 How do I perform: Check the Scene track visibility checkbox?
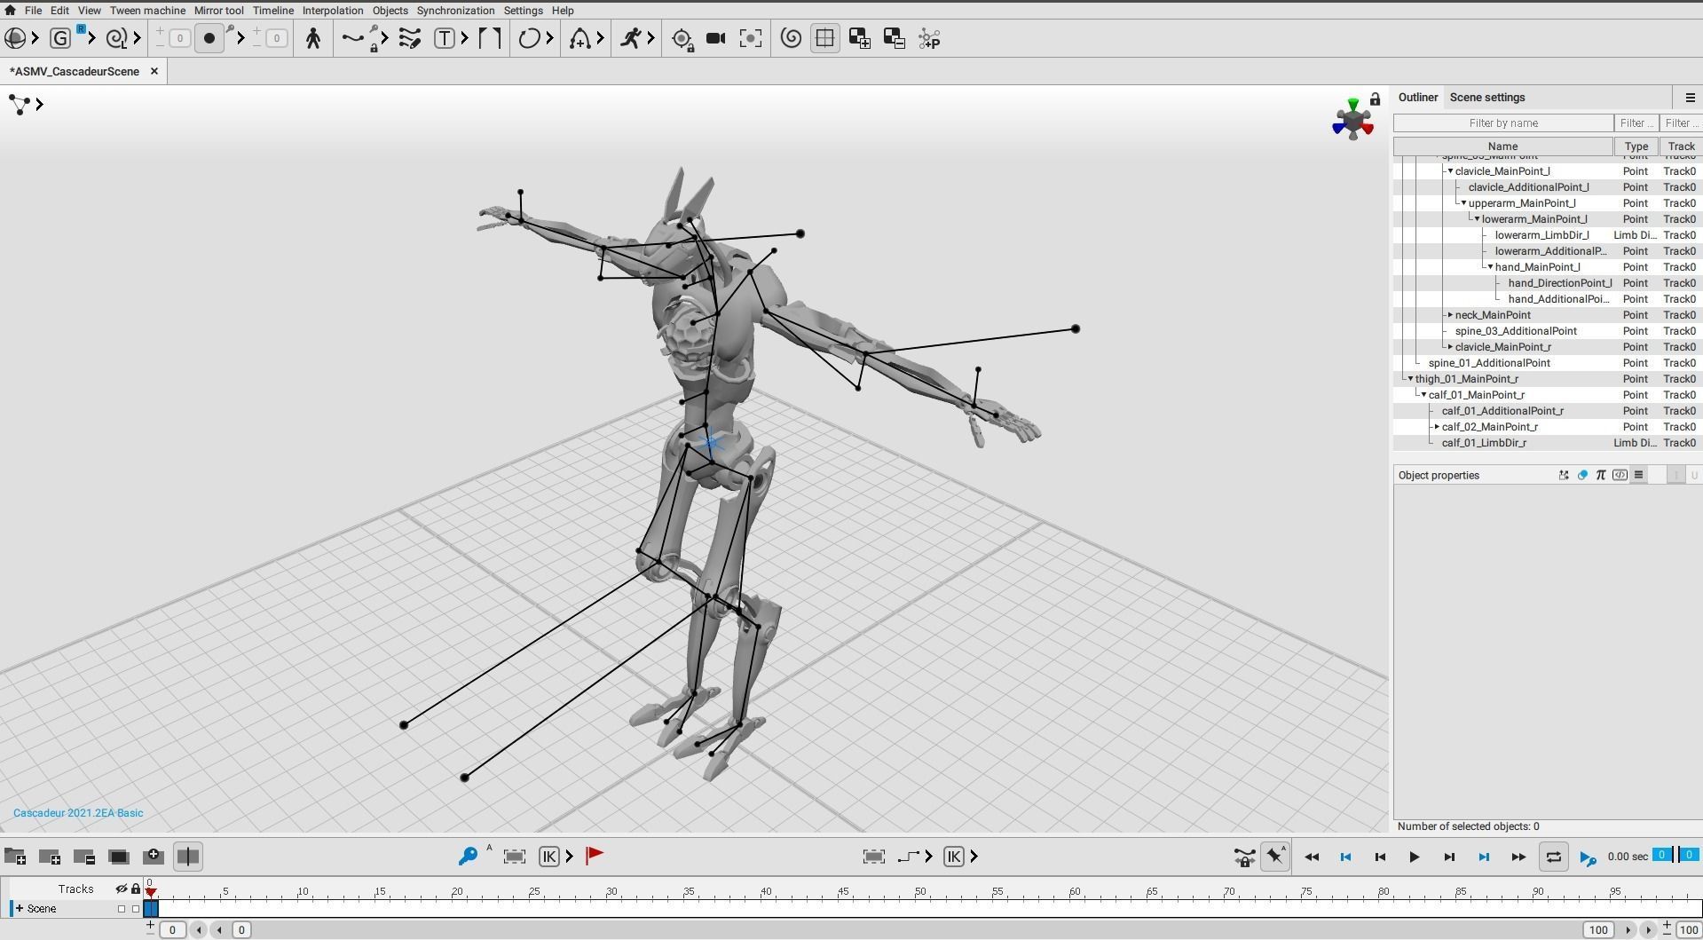pyautogui.click(x=122, y=909)
